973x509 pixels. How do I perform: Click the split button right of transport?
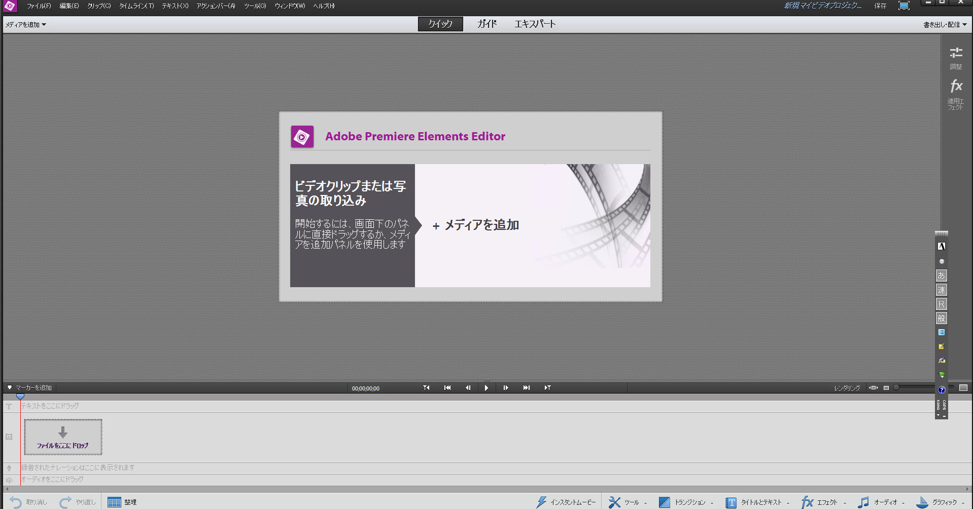tap(547, 388)
